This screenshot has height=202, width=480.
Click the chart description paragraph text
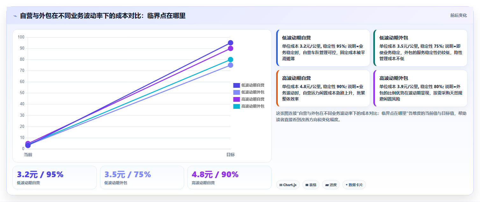click(x=371, y=116)
